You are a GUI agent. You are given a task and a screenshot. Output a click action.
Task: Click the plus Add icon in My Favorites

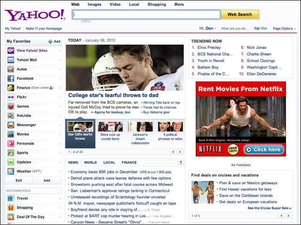50,42
